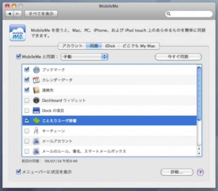Screen dimensions: 218x191
Task: Click the Dashboard widget icon
Action: [x=36, y=100]
